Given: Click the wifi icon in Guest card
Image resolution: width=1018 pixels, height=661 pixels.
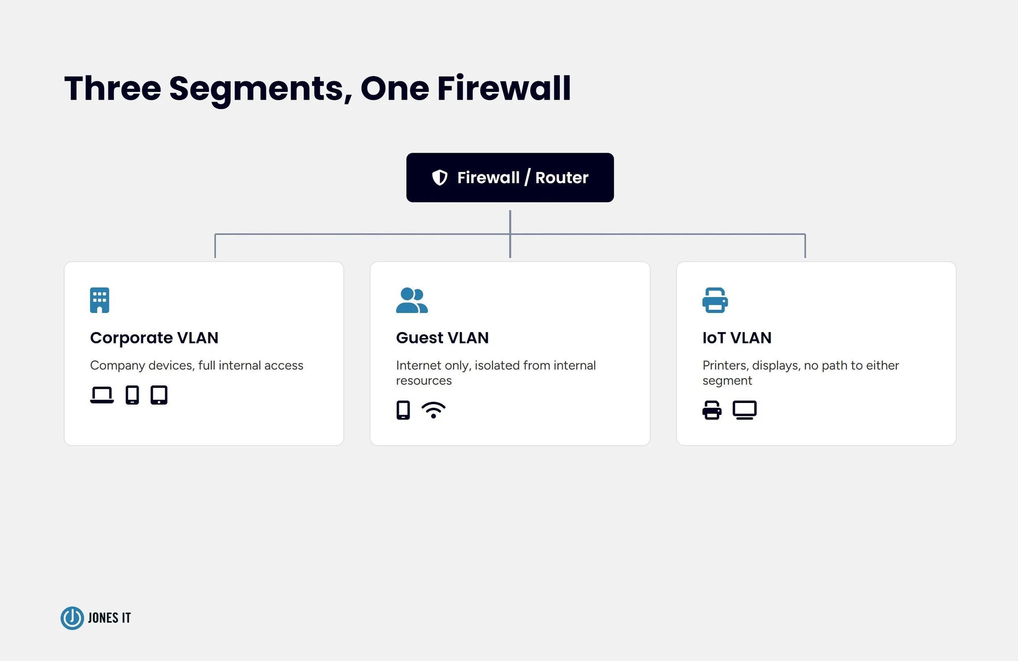Looking at the screenshot, I should point(433,410).
